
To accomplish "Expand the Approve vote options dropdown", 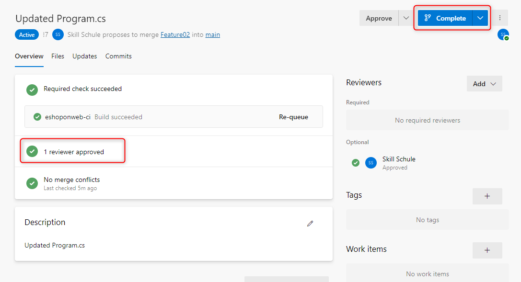I will point(406,18).
